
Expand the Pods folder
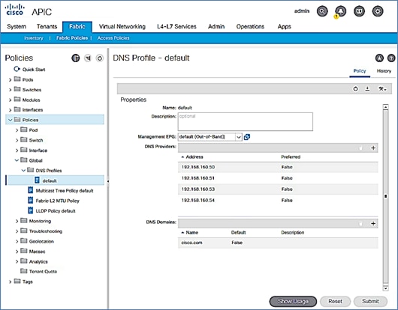11,79
